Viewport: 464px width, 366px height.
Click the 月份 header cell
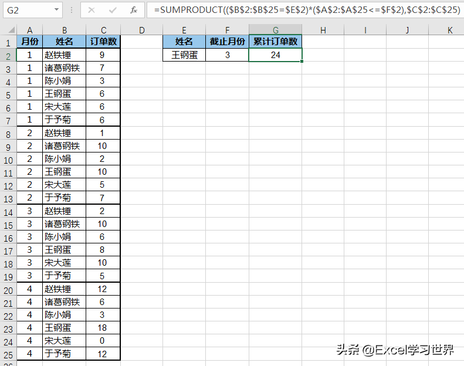[29, 42]
